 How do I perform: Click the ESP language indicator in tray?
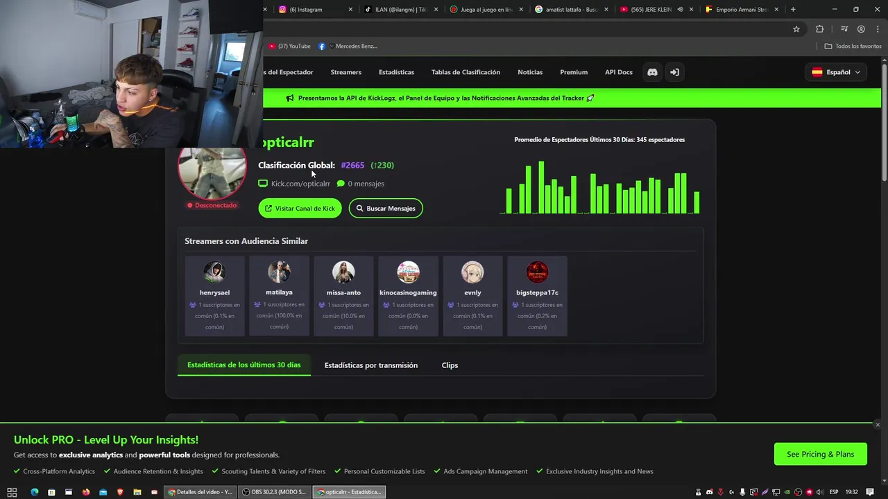tap(834, 492)
